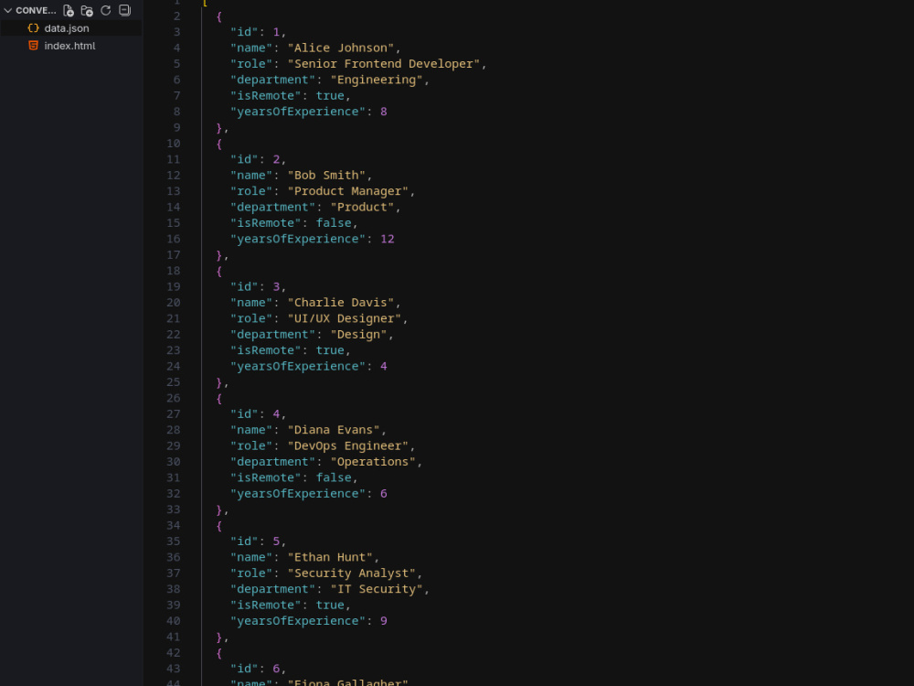Click line number 10 in the gutter

(173, 144)
